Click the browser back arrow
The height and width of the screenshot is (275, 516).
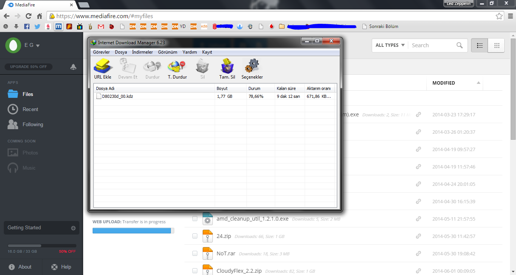click(6, 16)
